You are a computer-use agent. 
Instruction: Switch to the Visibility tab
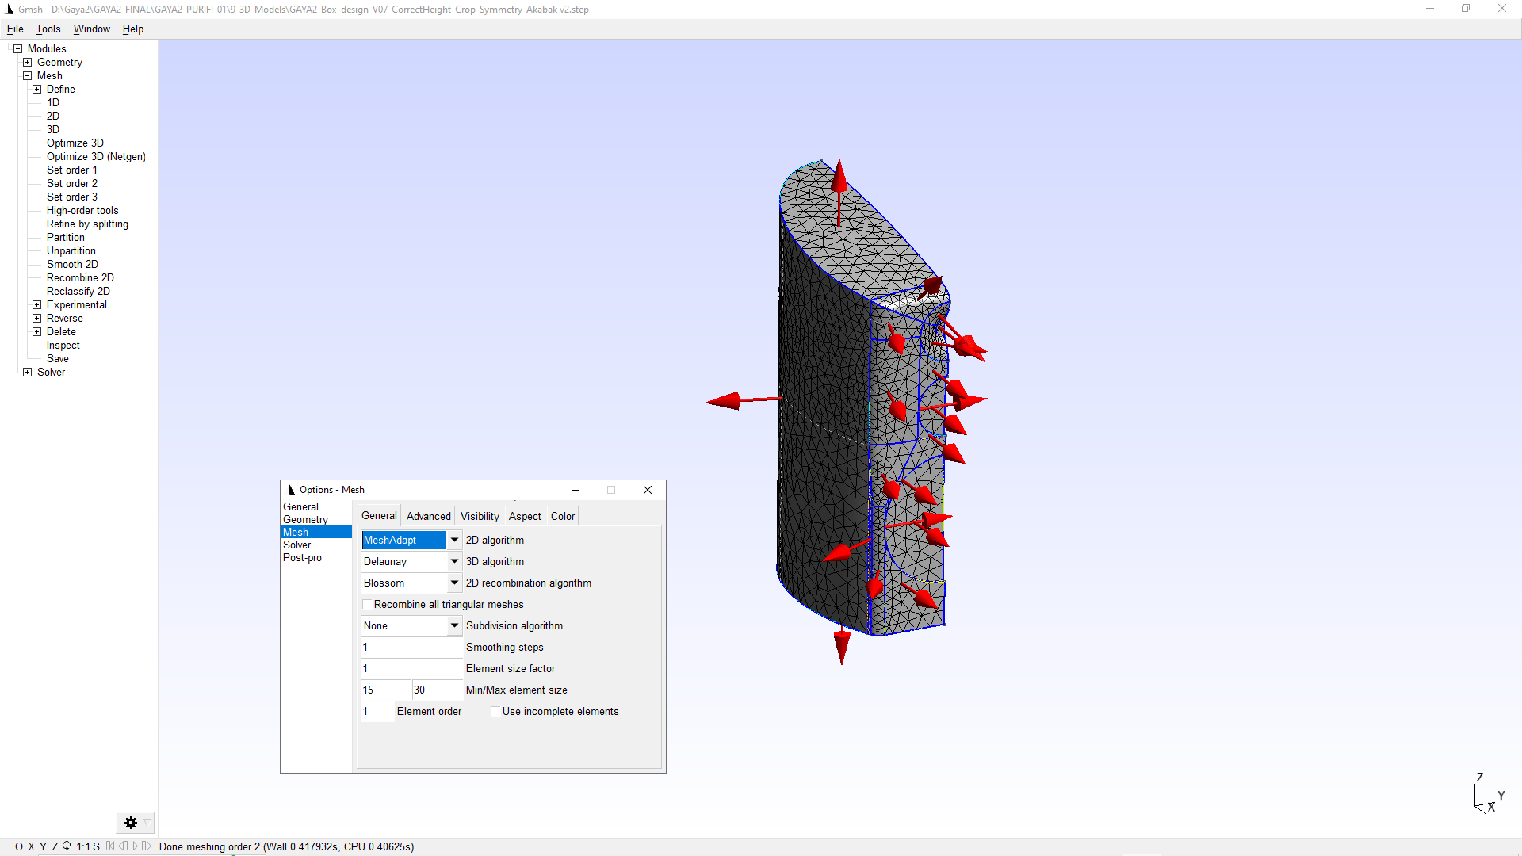[x=480, y=516]
